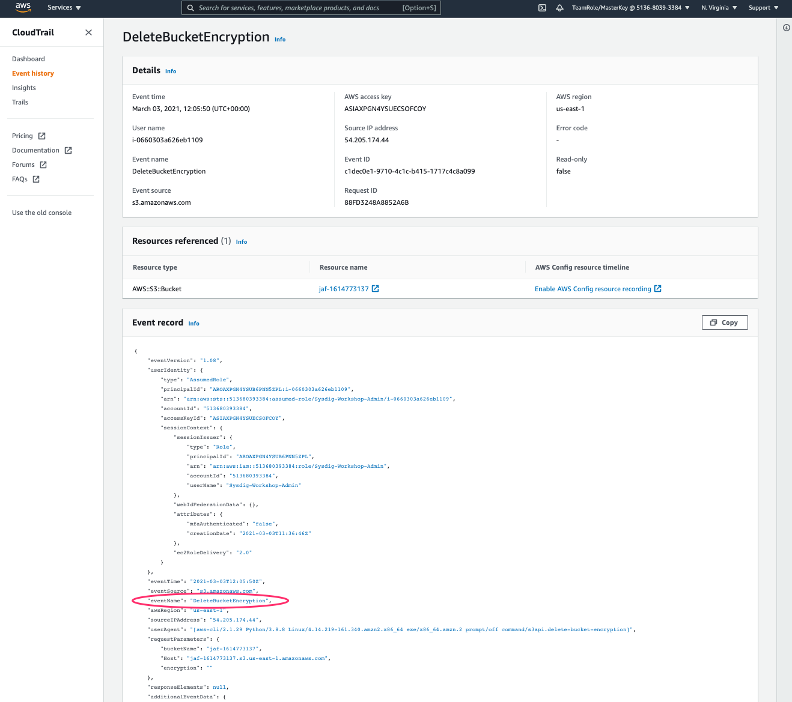Click external-link icon next to Documentation
This screenshot has height=702, width=792.
[68, 150]
